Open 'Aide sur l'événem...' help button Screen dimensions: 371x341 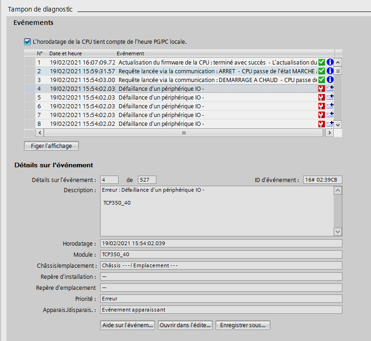(x=128, y=325)
